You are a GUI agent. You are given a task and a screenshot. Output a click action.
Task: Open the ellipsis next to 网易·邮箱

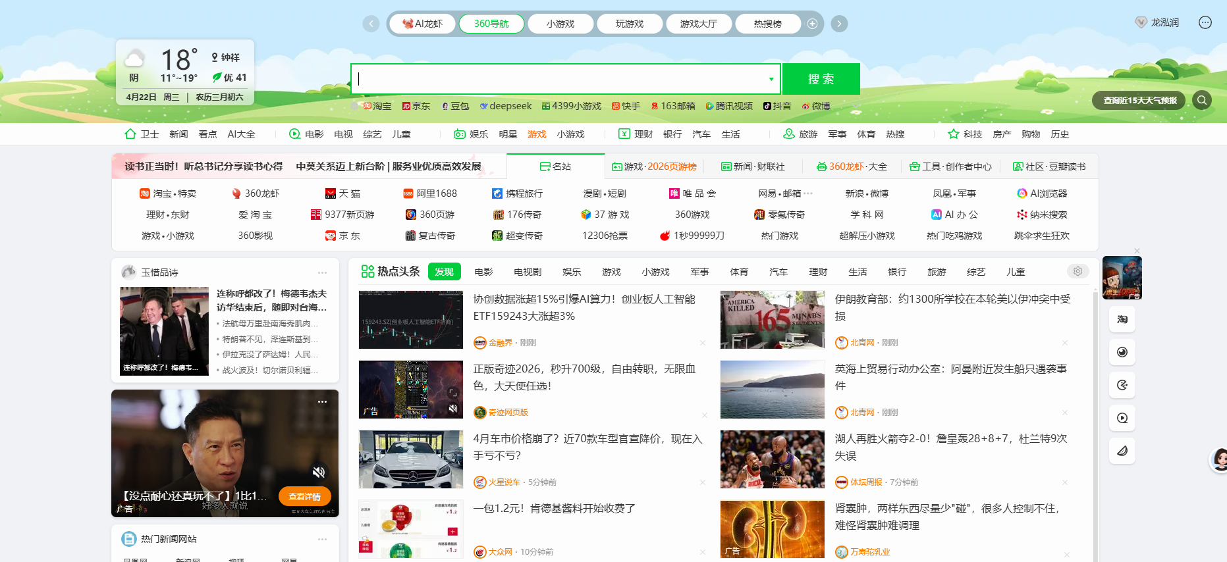point(808,193)
